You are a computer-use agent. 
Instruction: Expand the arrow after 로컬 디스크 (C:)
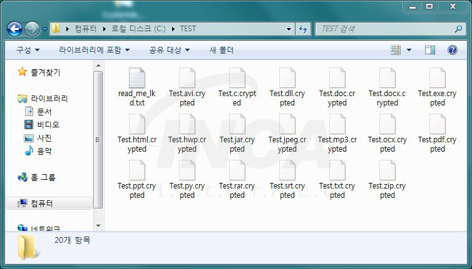pyautogui.click(x=173, y=29)
